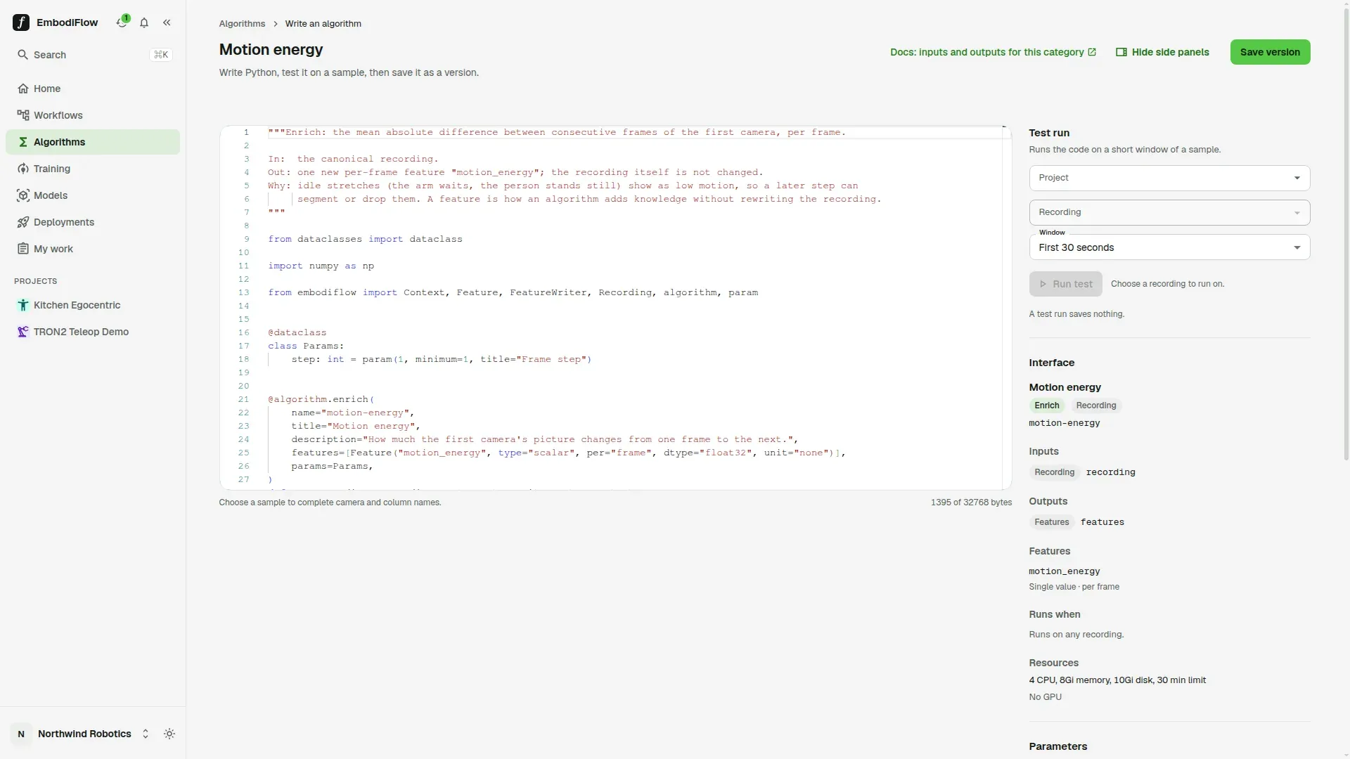Click the Enrich tag in Interface

pyautogui.click(x=1046, y=406)
